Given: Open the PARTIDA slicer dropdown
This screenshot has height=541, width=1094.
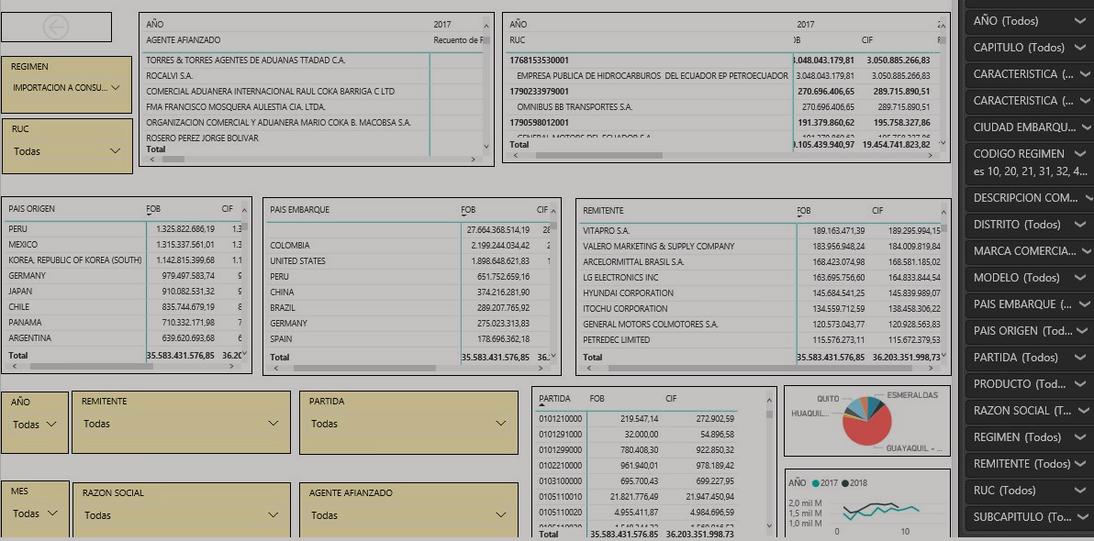Looking at the screenshot, I should click(x=408, y=424).
